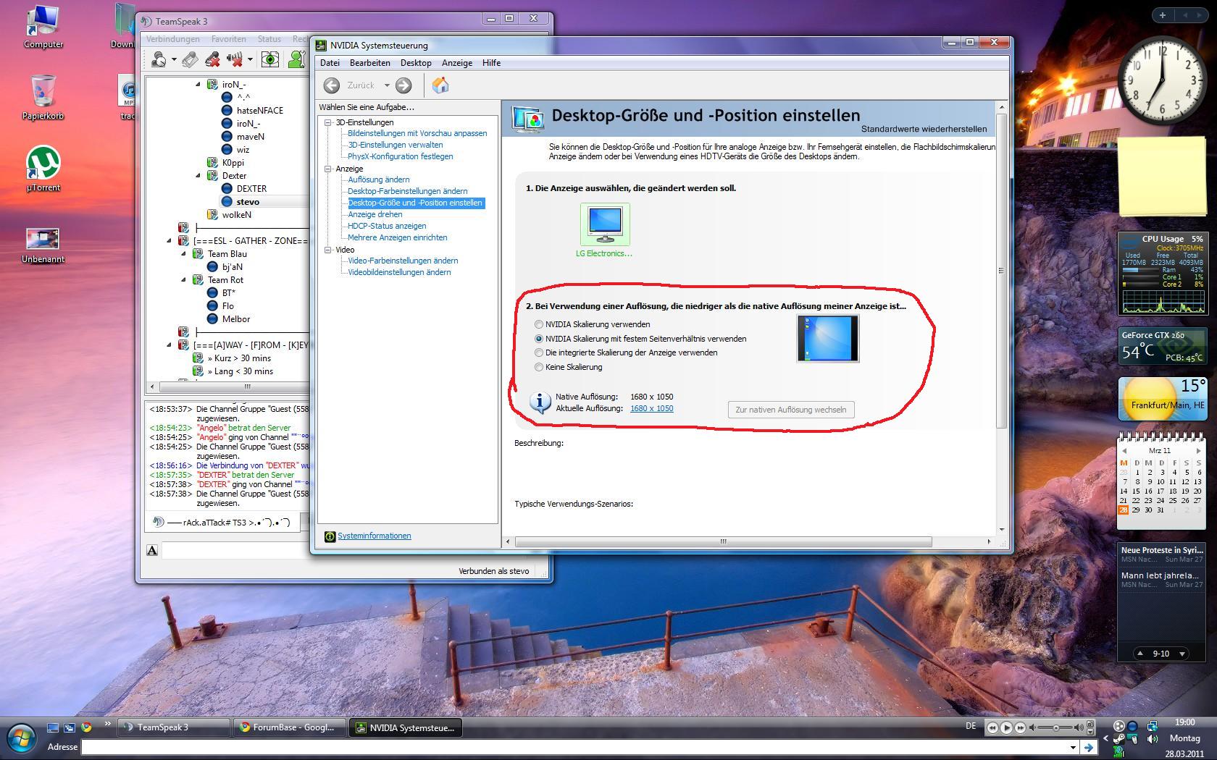Open Datei menu in NVIDIA Systemsteuerung
1217x760 pixels.
(330, 63)
